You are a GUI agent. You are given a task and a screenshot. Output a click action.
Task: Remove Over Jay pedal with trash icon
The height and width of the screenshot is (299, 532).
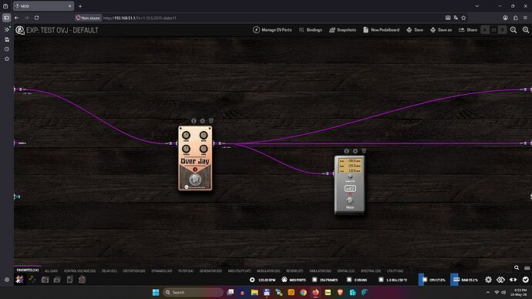211,121
